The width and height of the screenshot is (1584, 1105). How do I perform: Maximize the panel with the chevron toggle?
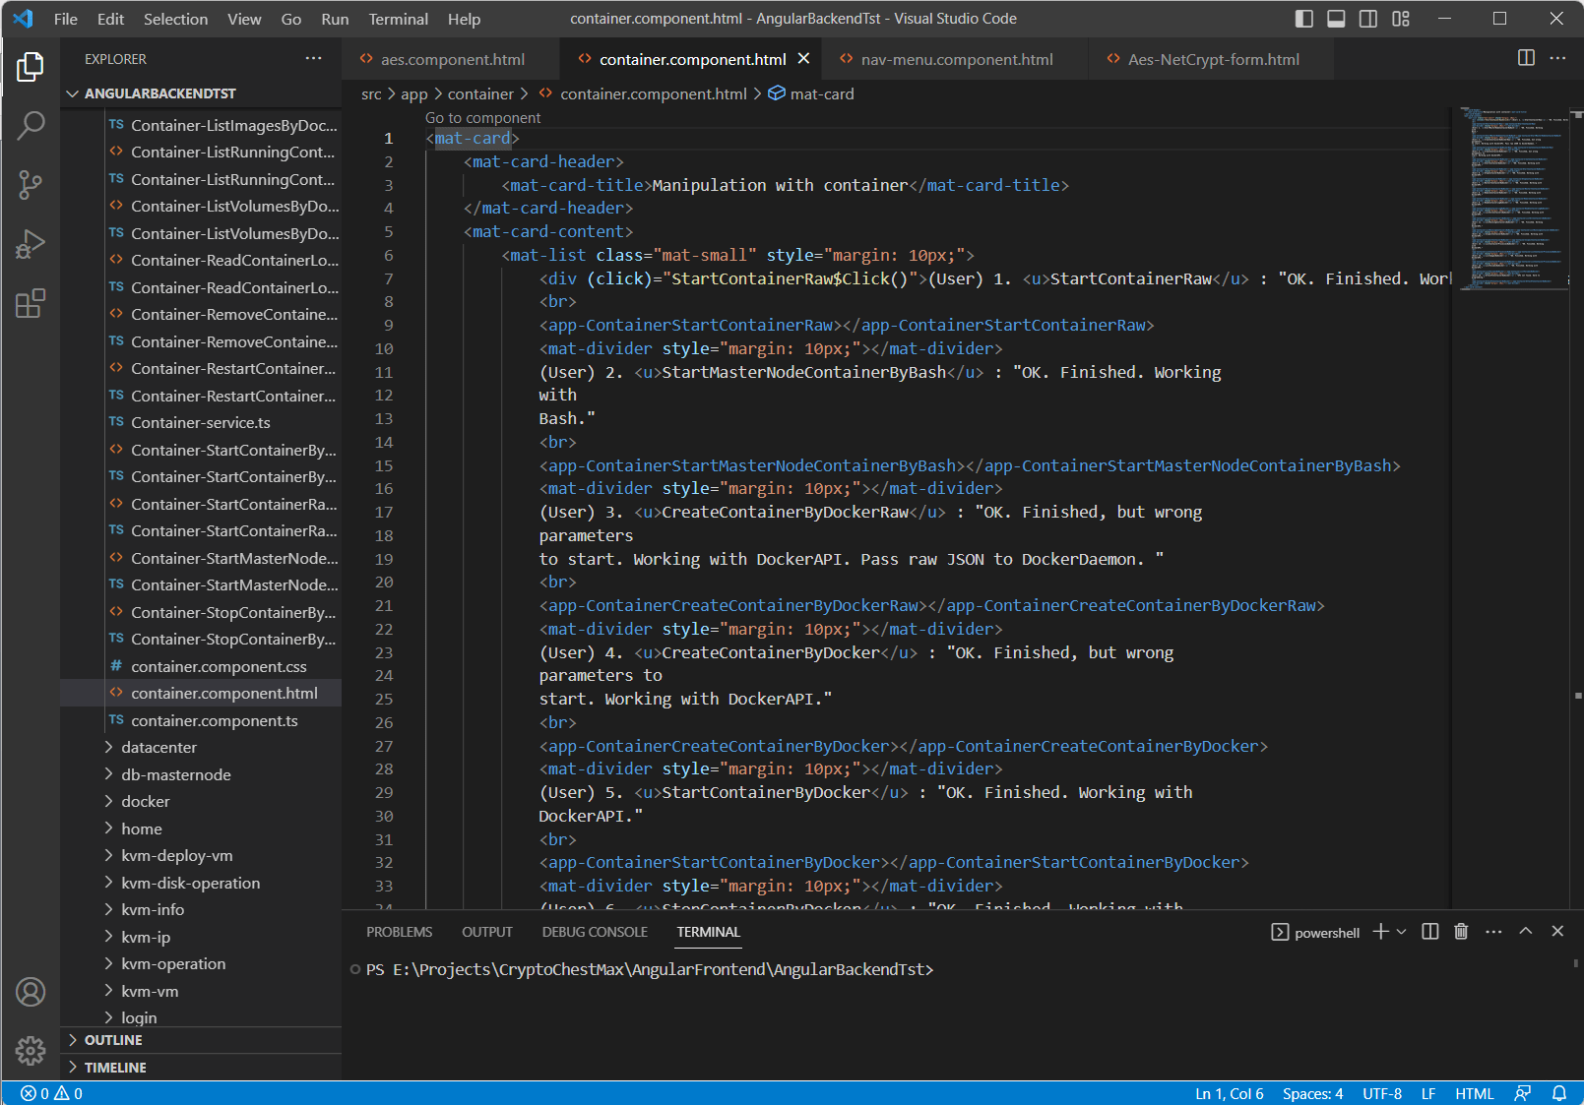tap(1526, 931)
